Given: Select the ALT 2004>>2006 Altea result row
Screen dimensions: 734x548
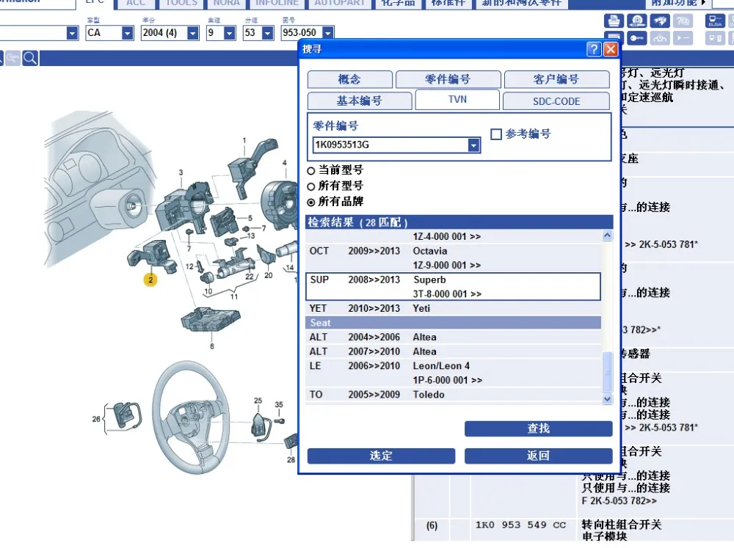Looking at the screenshot, I should pyautogui.click(x=453, y=337).
